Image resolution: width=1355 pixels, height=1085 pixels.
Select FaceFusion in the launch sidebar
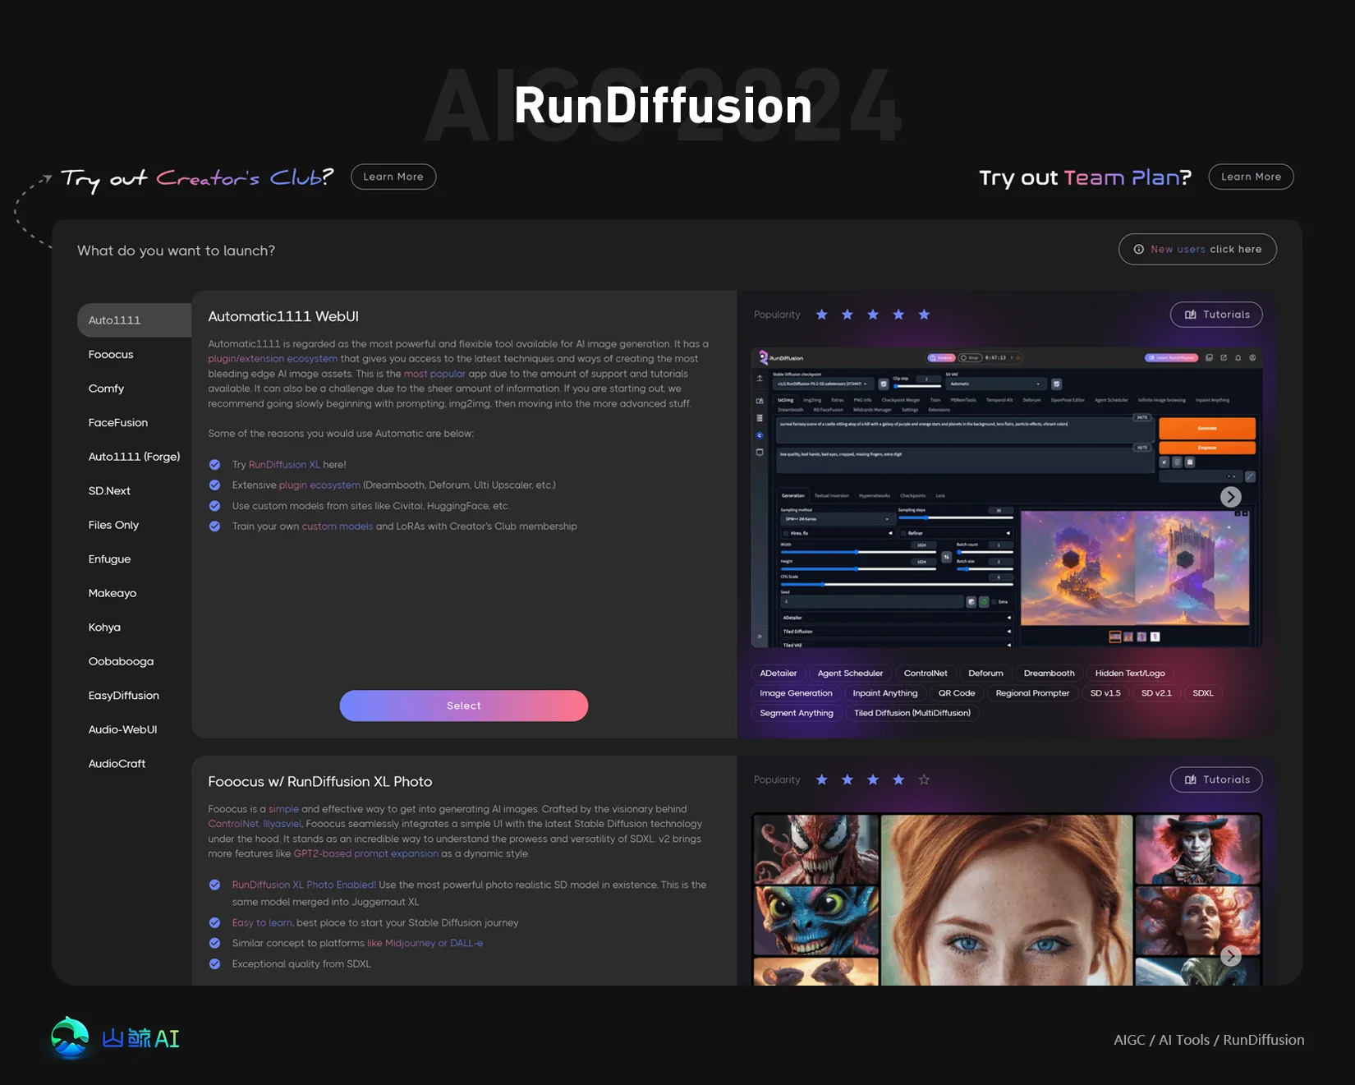[118, 422]
